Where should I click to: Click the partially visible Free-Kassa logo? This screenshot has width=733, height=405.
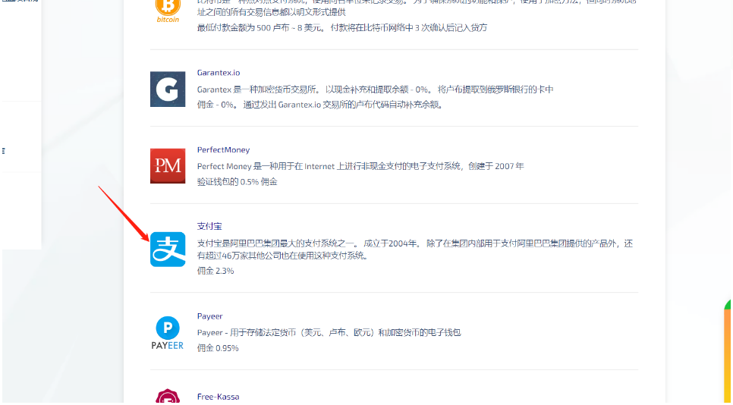168,397
